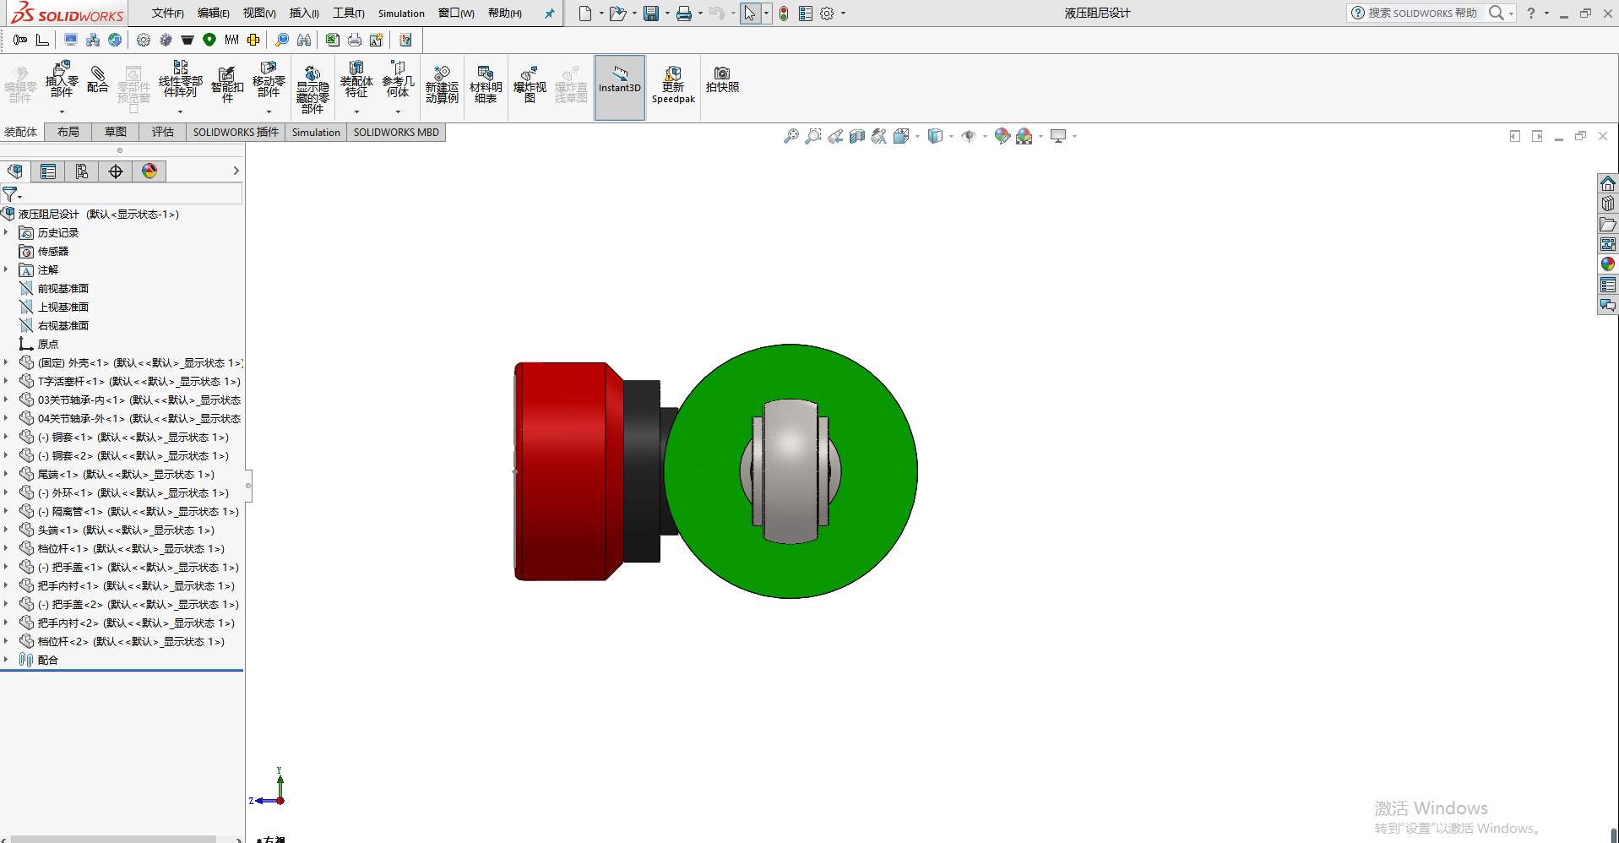
Task: Open Bill of Materials (材料明细表)
Action: (486, 84)
